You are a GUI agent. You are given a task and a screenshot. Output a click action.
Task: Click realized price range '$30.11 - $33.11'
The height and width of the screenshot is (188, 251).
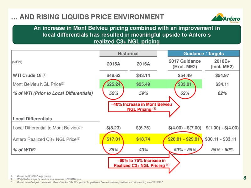[x=221, y=139]
